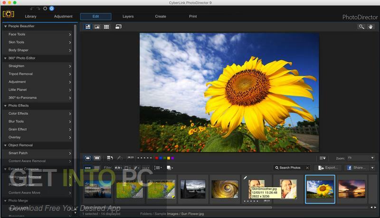Collapse the Photo Effects section

coord(5,105)
